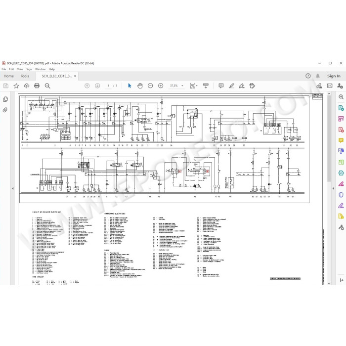This screenshot has height=346, width=346.
Task: Open the Organize Pages tool in the right pane
Action: (x=341, y=119)
